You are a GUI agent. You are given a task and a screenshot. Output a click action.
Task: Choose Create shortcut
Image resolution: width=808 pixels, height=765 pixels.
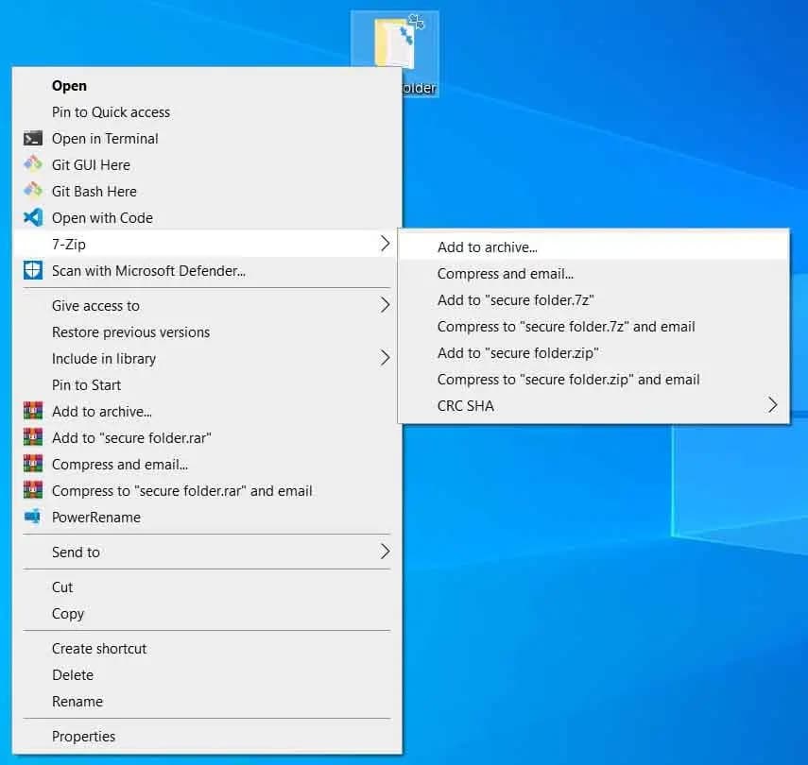[206, 649]
